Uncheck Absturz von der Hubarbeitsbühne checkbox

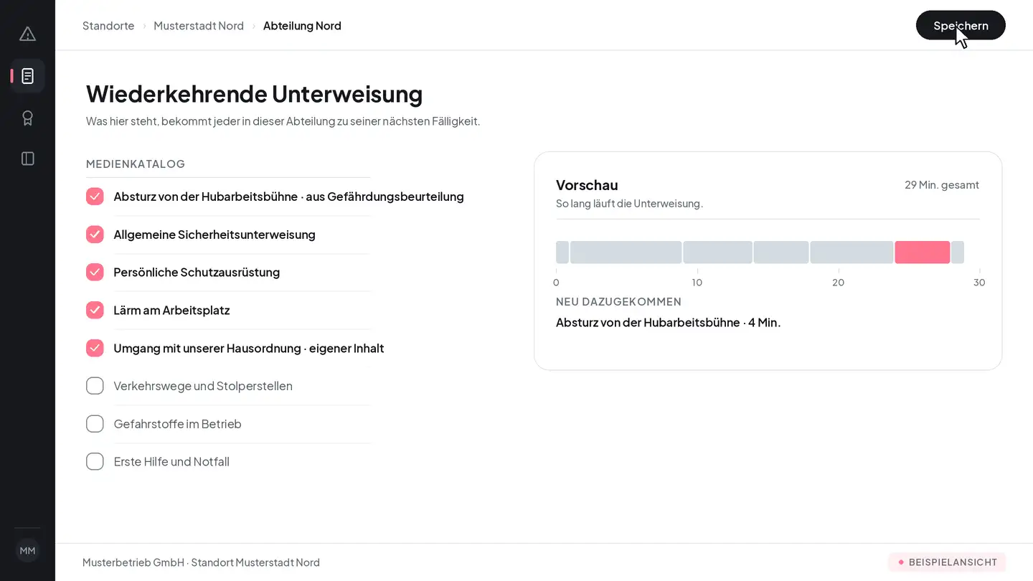(95, 197)
